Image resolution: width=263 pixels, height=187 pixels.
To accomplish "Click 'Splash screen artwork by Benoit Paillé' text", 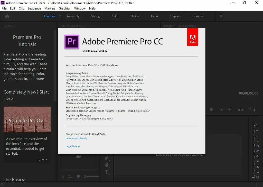I will 86,134.
